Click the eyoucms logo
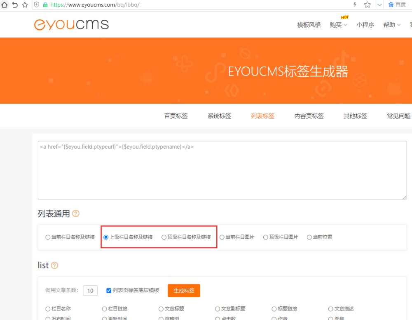 [x=71, y=24]
